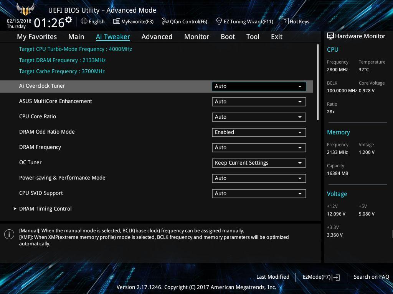Select the DRAM Frequency label
Viewport: 393px width, 294px height.
click(x=40, y=147)
